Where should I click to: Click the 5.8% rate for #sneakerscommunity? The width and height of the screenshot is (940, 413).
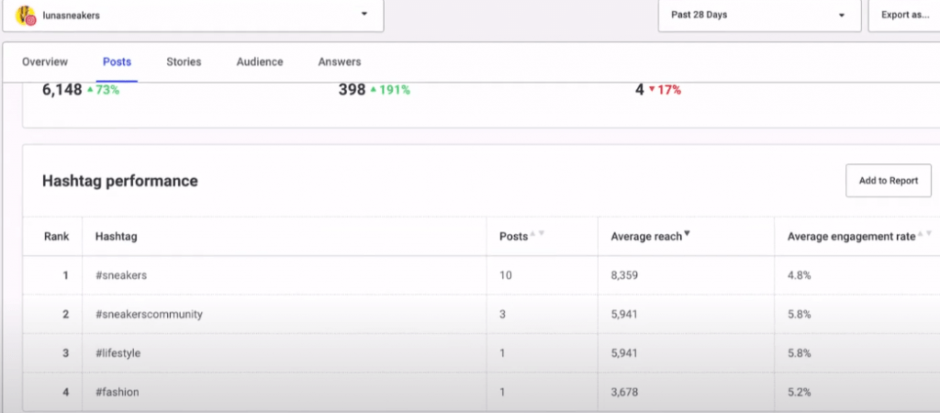pyautogui.click(x=800, y=314)
